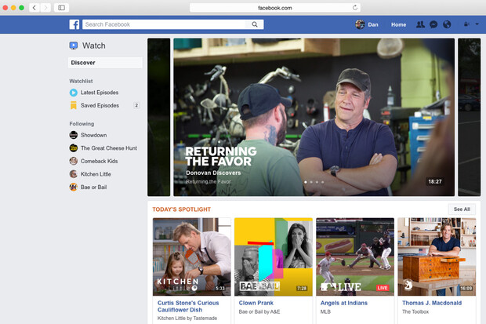Select the fourth carousel dot
The image size is (486, 324).
pyautogui.click(x=323, y=182)
